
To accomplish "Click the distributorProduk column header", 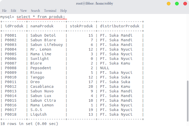I will pyautogui.click(x=120, y=26).
